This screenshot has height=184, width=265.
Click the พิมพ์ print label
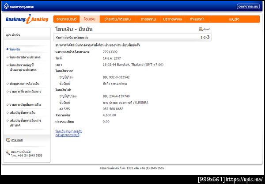206,29
